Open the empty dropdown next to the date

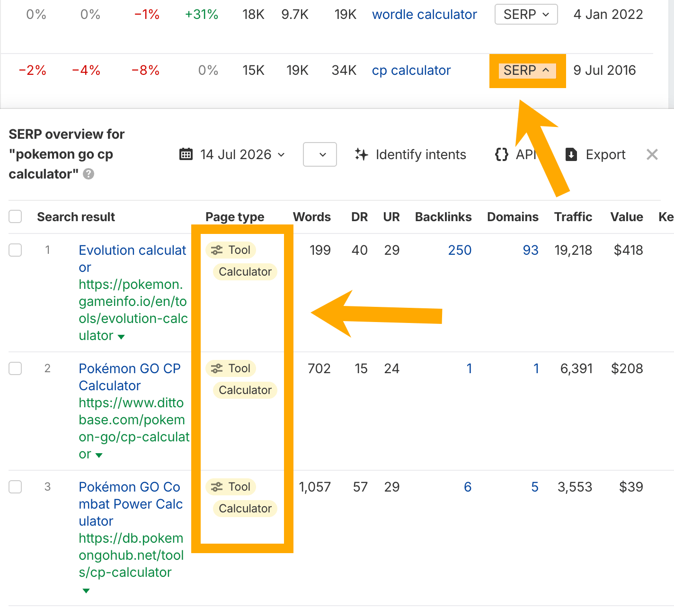(320, 154)
